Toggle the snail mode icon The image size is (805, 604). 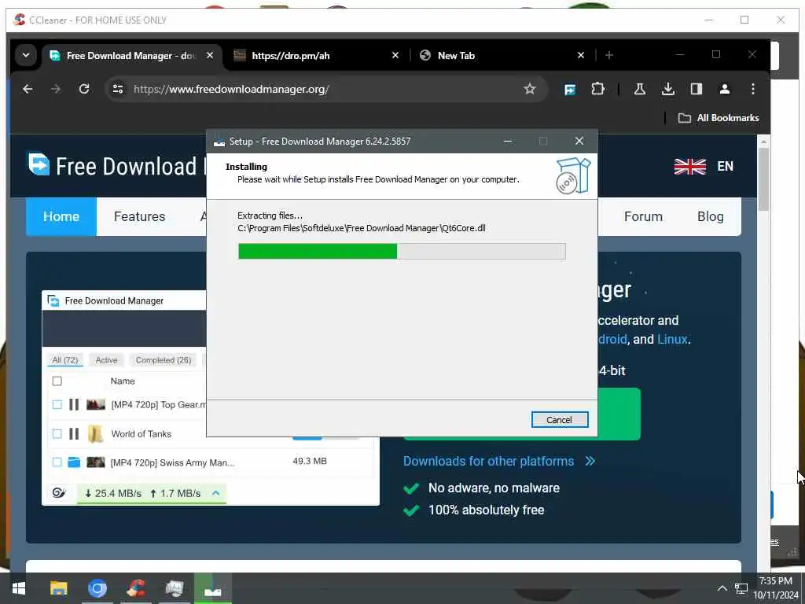[59, 493]
